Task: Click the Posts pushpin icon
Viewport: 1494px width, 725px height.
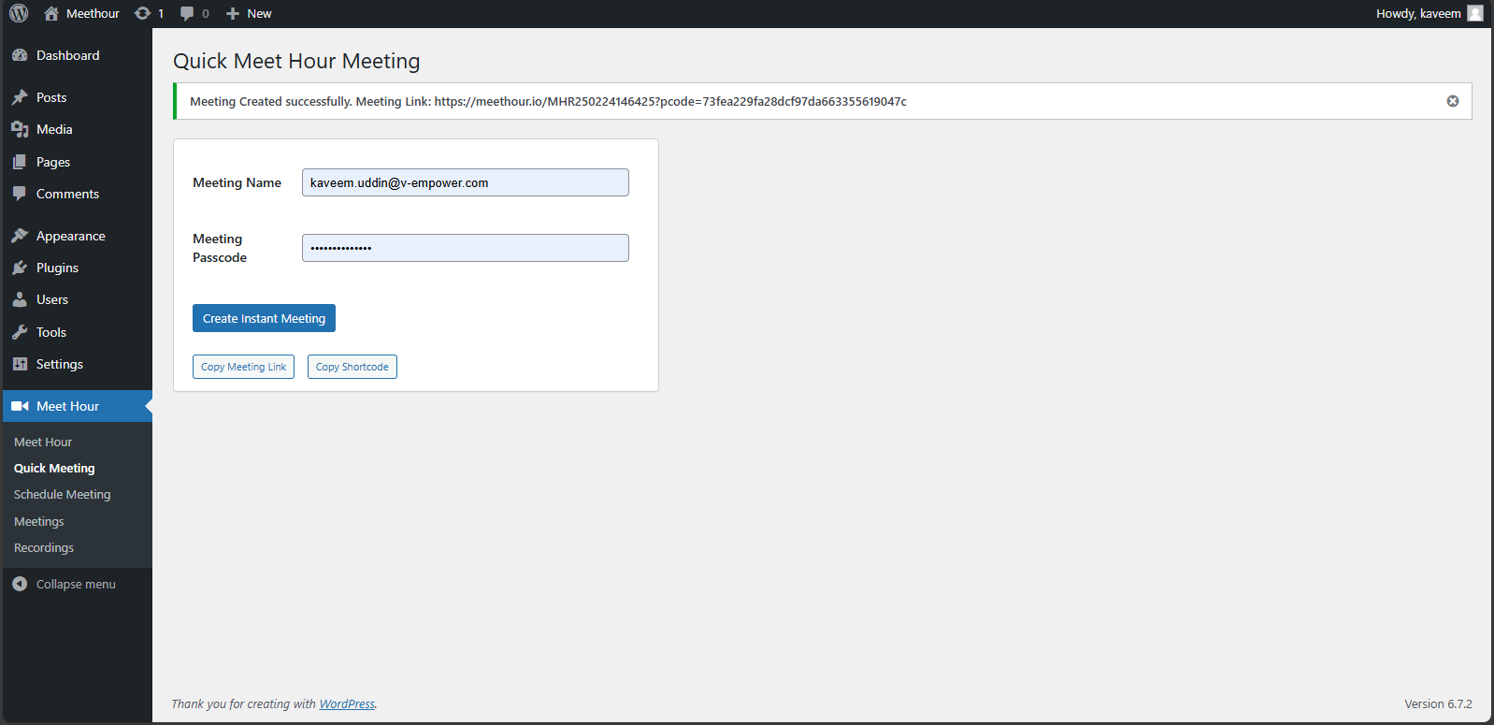Action: (x=20, y=97)
